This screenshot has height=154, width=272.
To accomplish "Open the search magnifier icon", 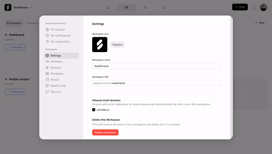I will pyautogui.click(x=164, y=7).
